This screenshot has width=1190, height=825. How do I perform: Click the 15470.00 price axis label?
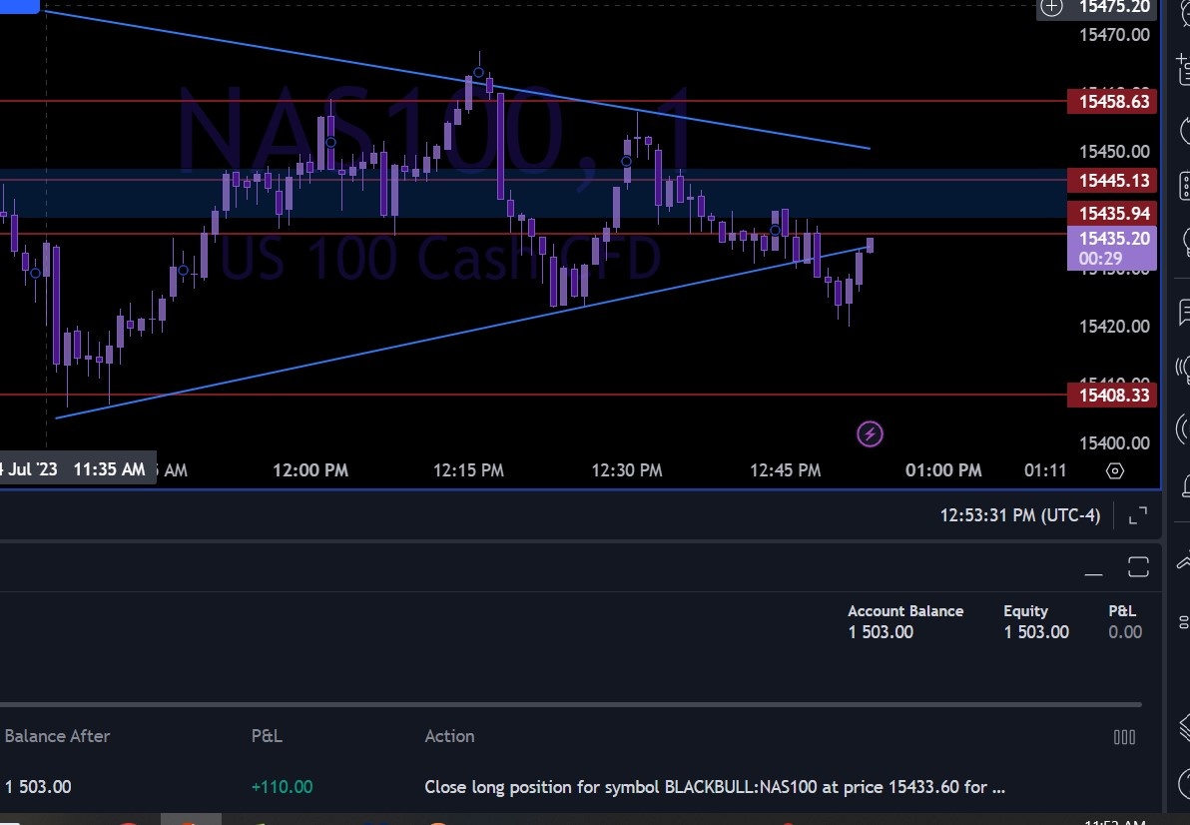[1114, 34]
